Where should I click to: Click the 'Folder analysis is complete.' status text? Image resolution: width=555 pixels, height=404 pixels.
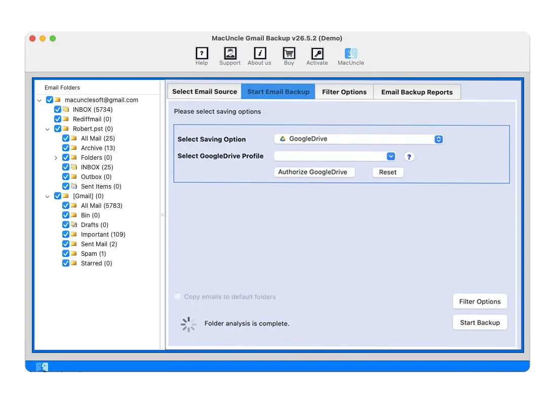tap(247, 324)
